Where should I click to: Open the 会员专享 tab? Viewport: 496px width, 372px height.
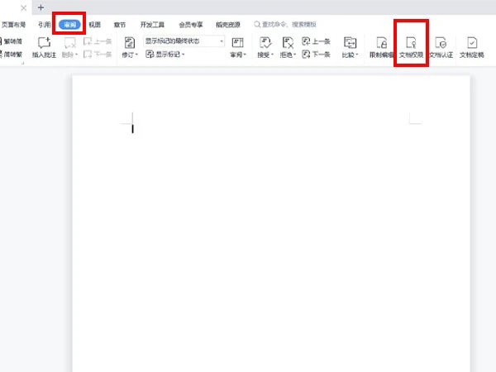pyautogui.click(x=190, y=25)
